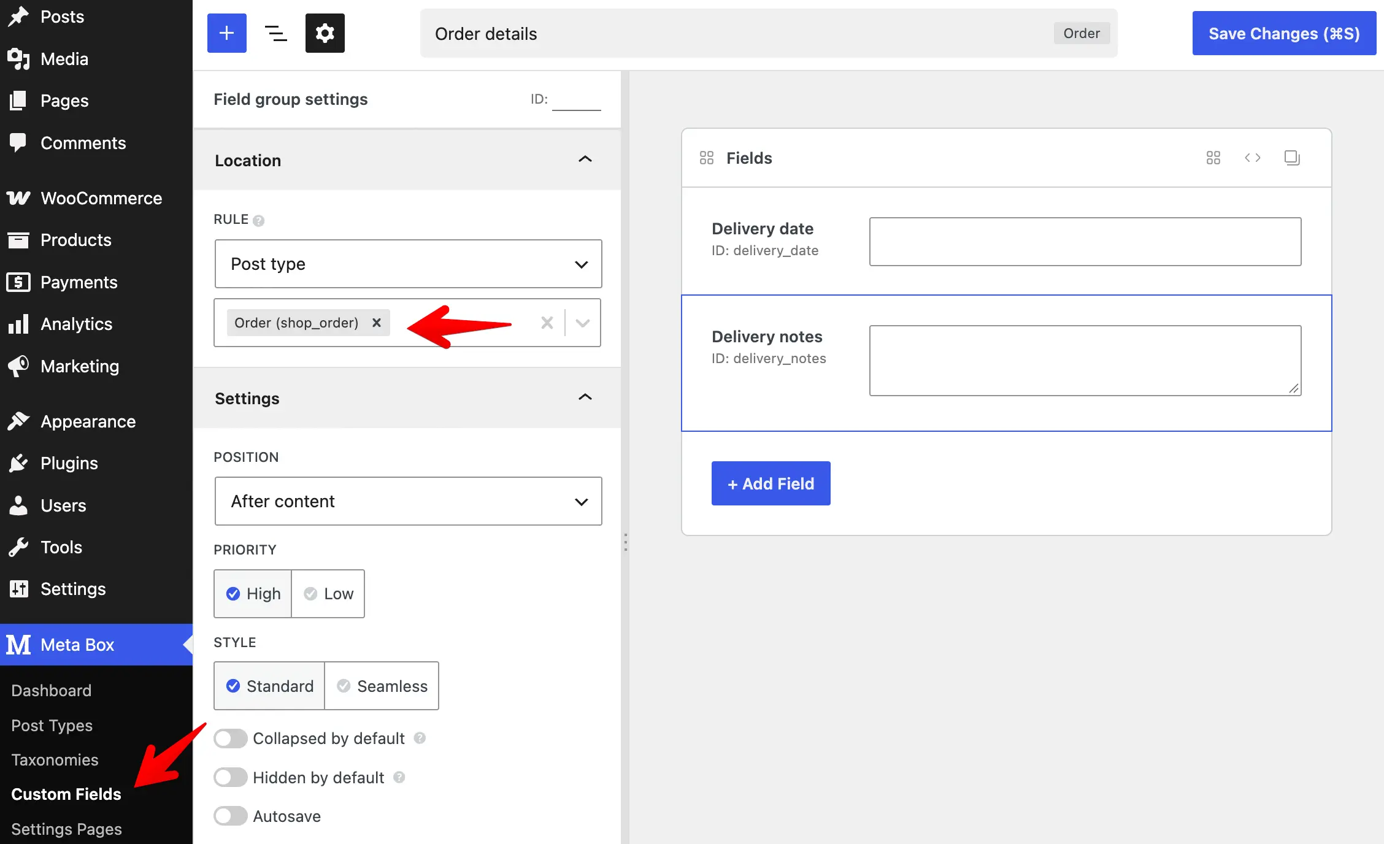Click the grid view icon in Fields header
Viewport: 1384px width, 844px height.
click(x=1213, y=158)
